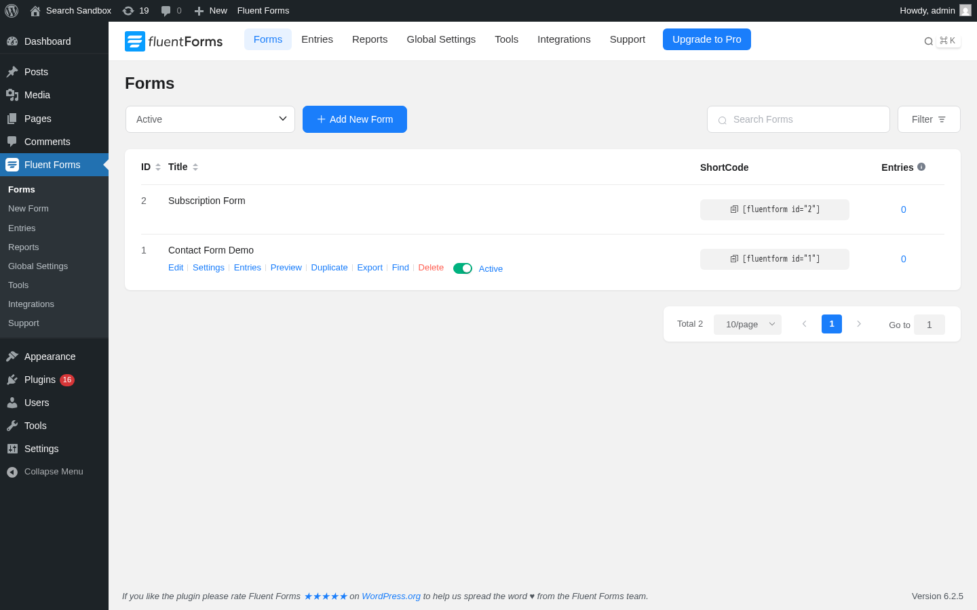Open the New content menu

tap(210, 11)
